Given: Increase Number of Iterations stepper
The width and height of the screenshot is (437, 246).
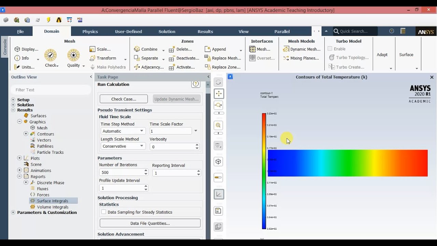Looking at the screenshot, I should point(146,170).
